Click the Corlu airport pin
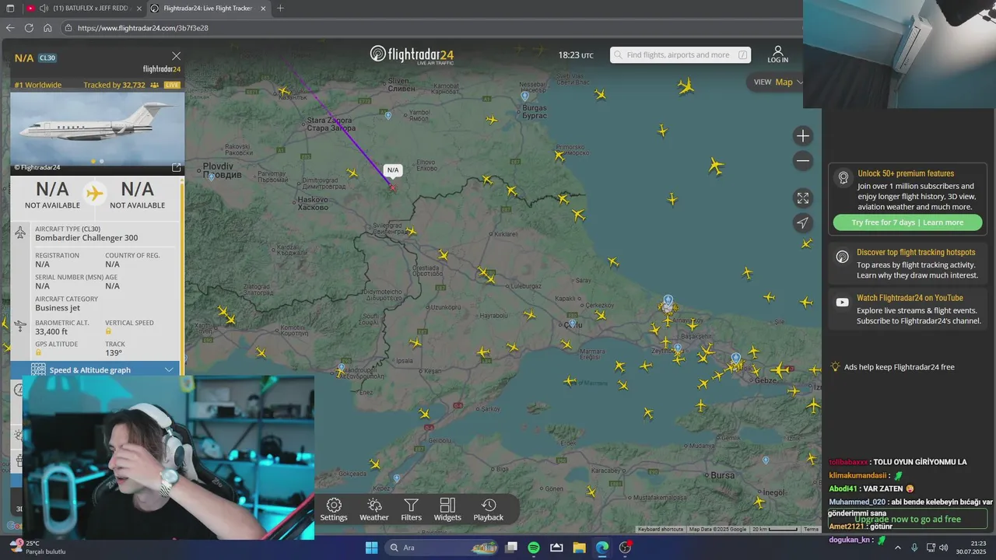This screenshot has width=996, height=560. (573, 324)
